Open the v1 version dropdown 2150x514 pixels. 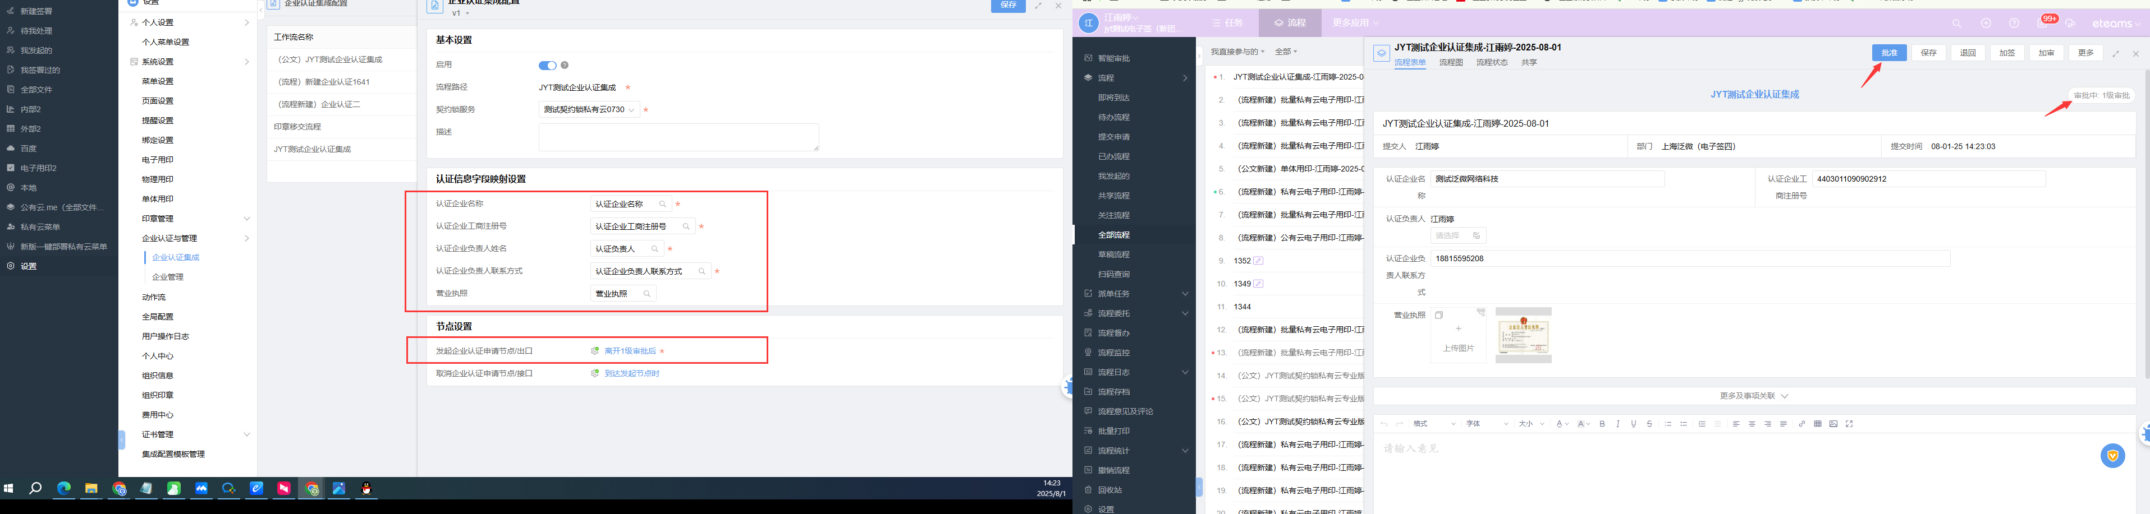(x=461, y=13)
